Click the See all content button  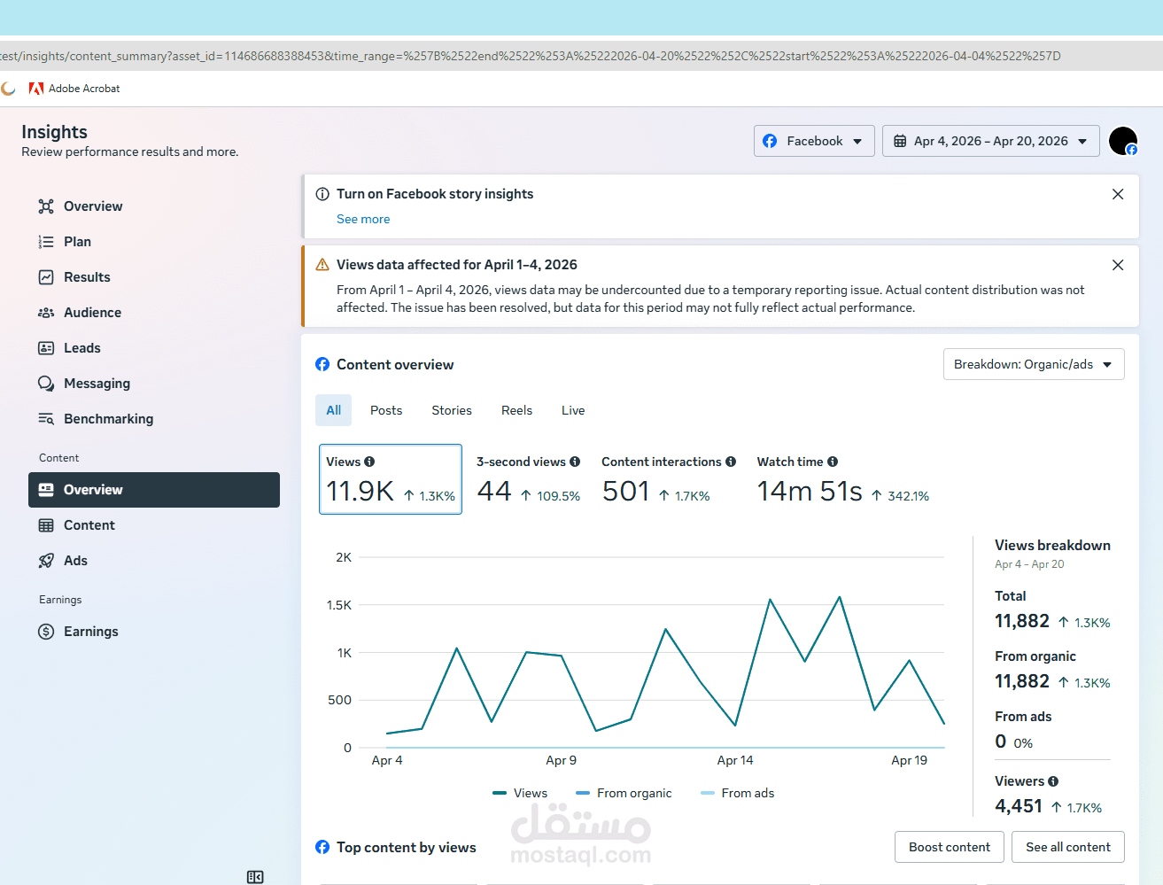(x=1068, y=847)
